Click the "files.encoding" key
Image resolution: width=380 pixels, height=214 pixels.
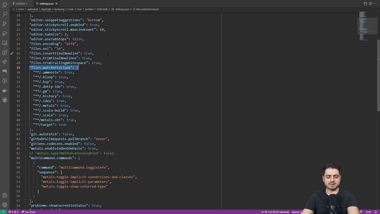tap(45, 44)
